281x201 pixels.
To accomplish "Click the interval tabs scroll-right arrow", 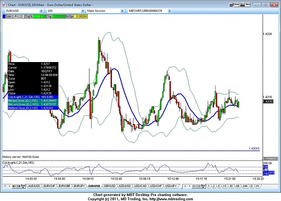I will coord(189,186).
